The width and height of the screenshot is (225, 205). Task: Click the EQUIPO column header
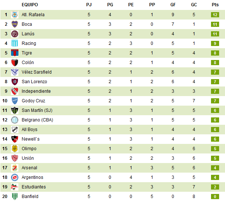29,5
